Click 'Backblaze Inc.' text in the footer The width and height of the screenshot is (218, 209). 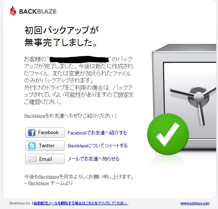point(20,203)
